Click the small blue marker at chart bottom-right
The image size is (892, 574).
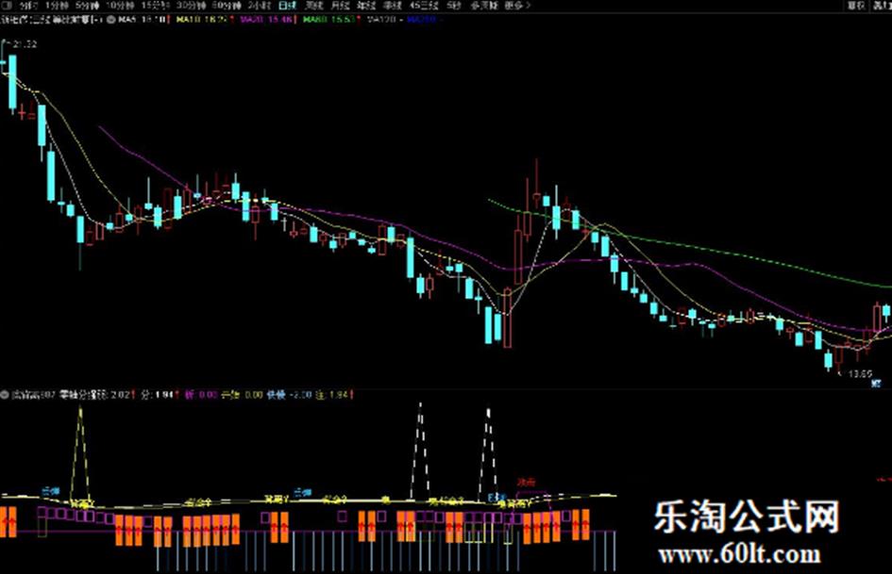pyautogui.click(x=877, y=384)
